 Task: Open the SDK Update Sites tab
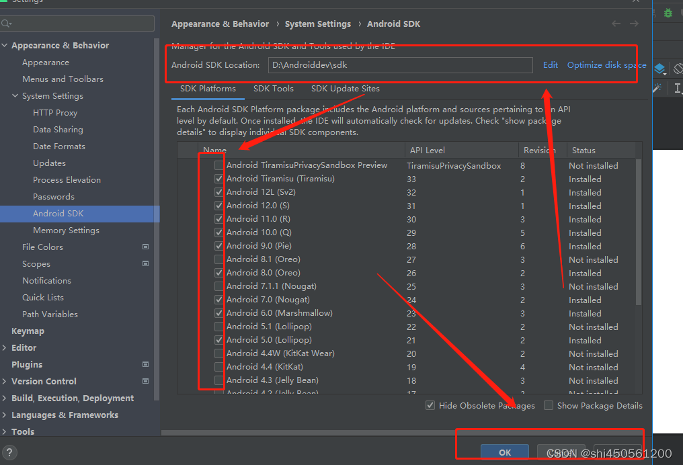[x=345, y=88]
